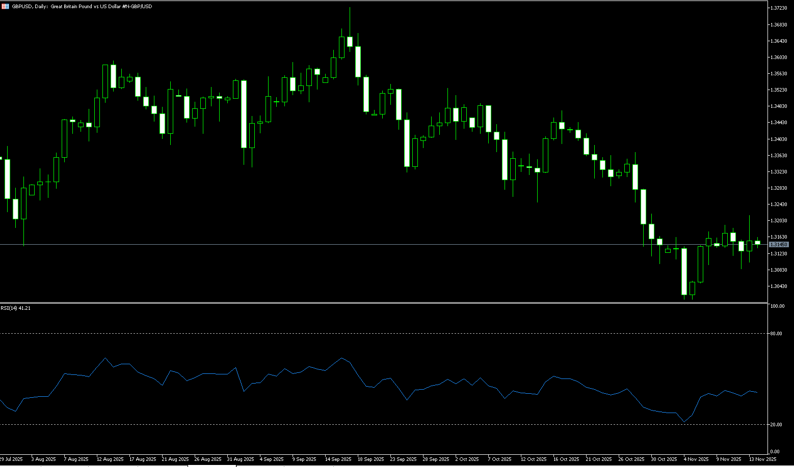Click the 7 Oct 2025 date label

[499, 459]
